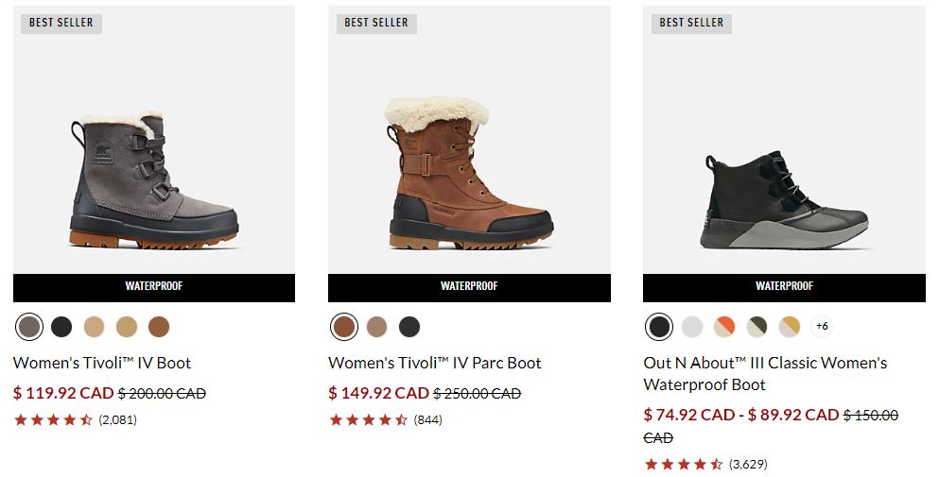Select orange two-tone swatch for Out N About
This screenshot has height=477, width=939.
point(724,327)
